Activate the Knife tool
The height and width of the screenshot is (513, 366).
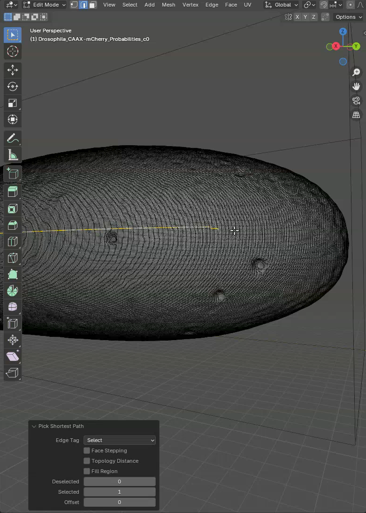click(x=13, y=257)
